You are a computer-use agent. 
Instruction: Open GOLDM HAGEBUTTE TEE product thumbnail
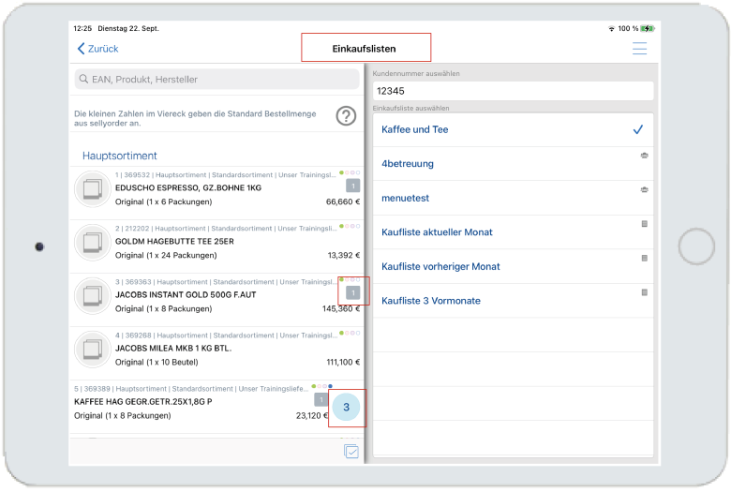tap(92, 243)
